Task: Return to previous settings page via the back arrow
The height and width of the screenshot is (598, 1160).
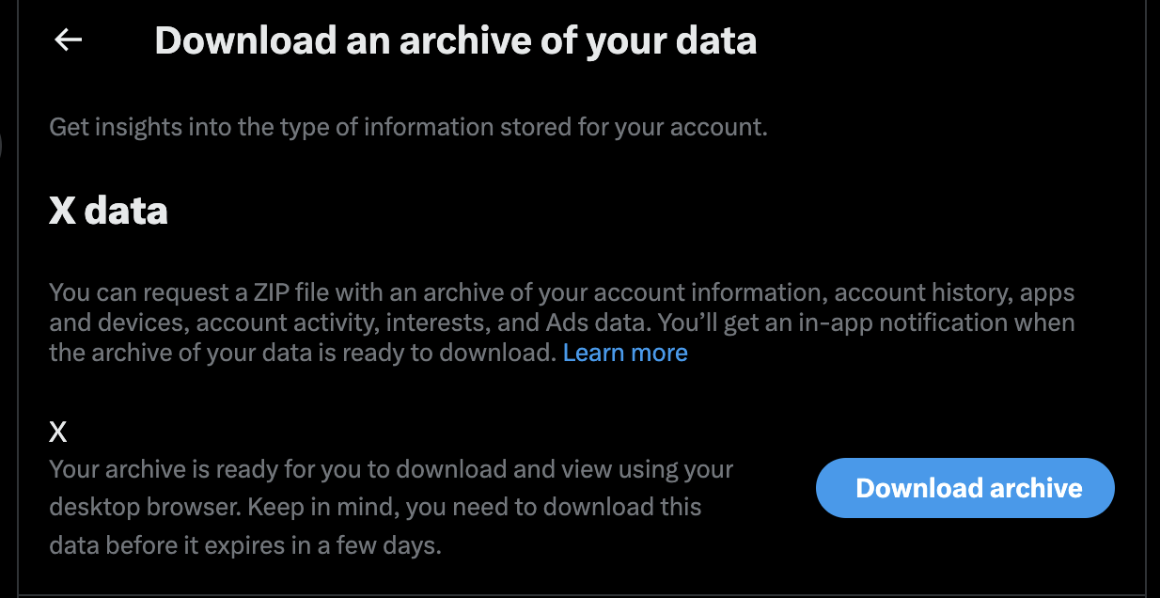Action: (66, 39)
